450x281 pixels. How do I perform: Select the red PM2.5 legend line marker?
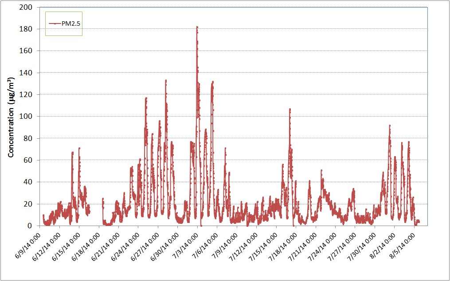pos(55,23)
